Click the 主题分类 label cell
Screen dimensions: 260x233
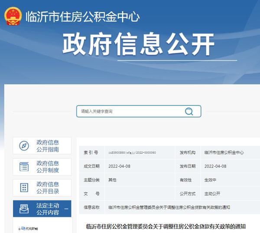92,180
